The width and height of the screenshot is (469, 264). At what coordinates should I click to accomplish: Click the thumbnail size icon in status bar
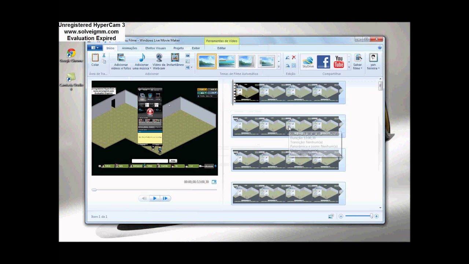pyautogui.click(x=331, y=216)
